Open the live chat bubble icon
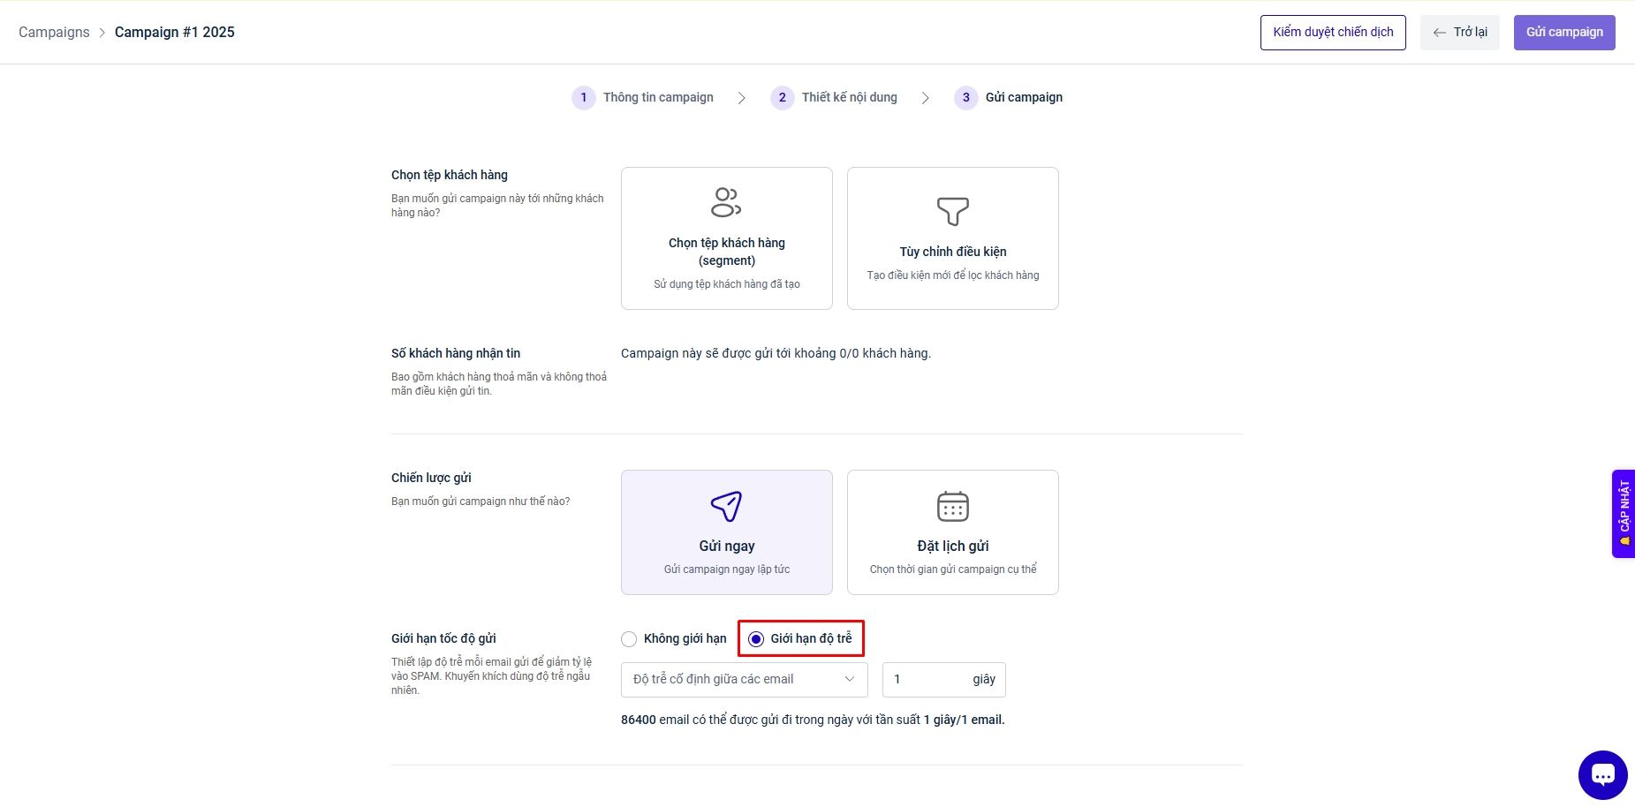The height and width of the screenshot is (807, 1635). (1602, 775)
